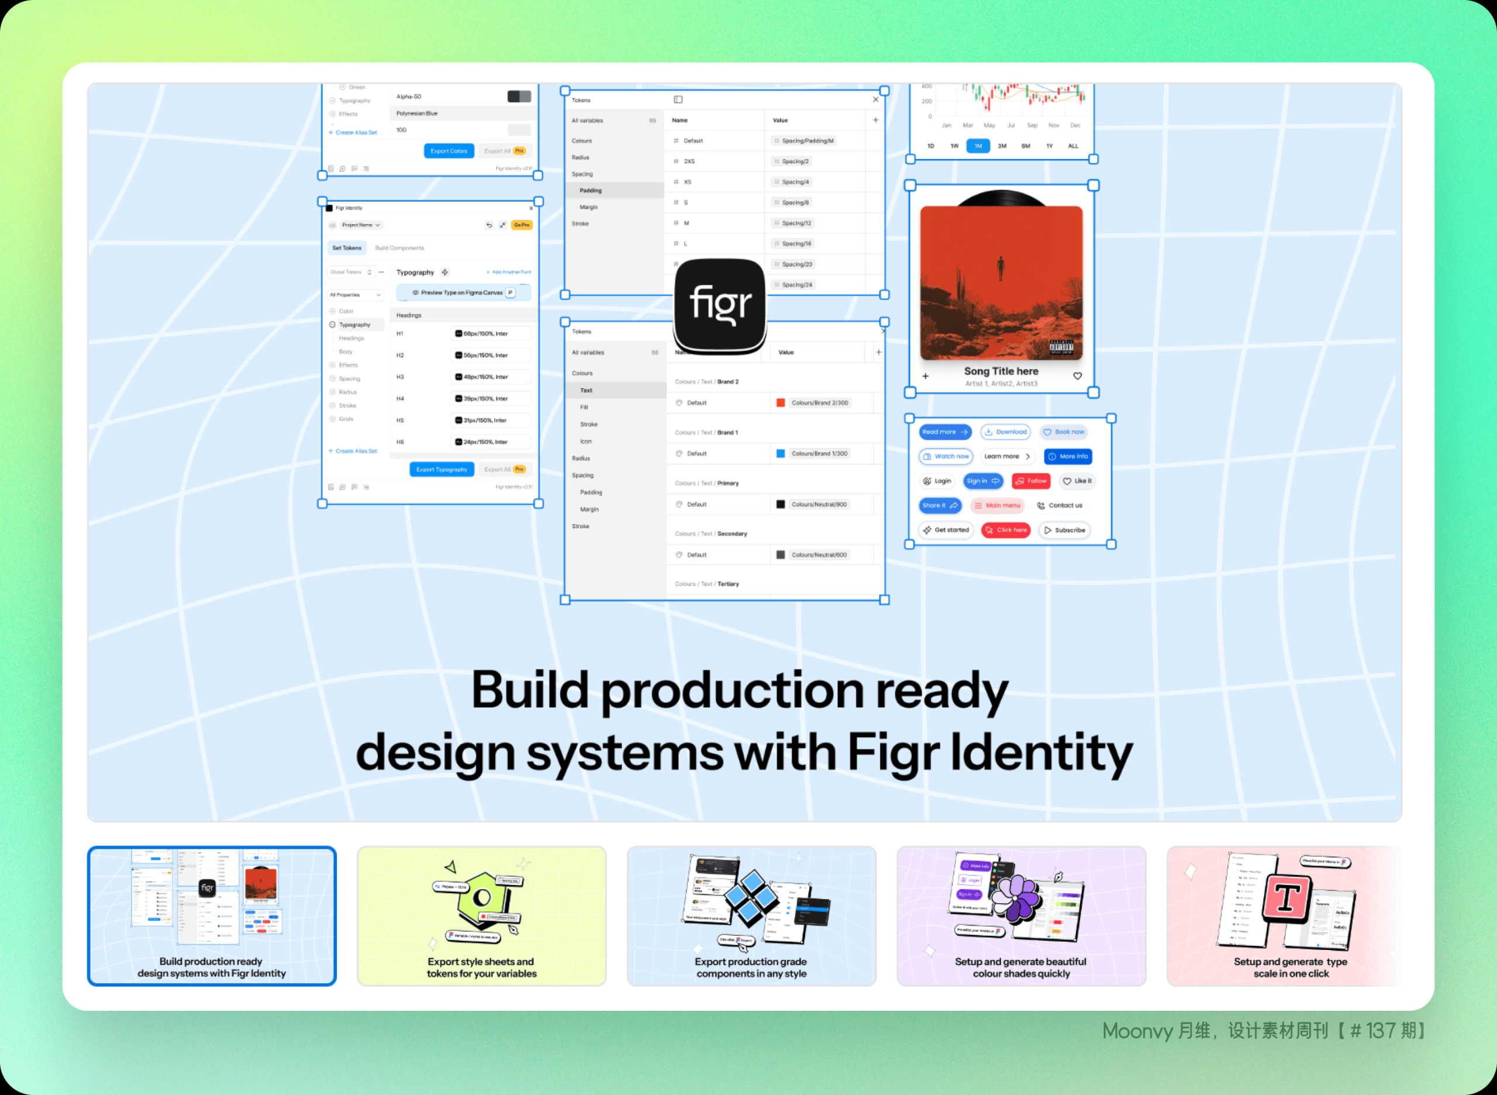Click the Book now button
The width and height of the screenshot is (1497, 1095).
pos(1064,432)
